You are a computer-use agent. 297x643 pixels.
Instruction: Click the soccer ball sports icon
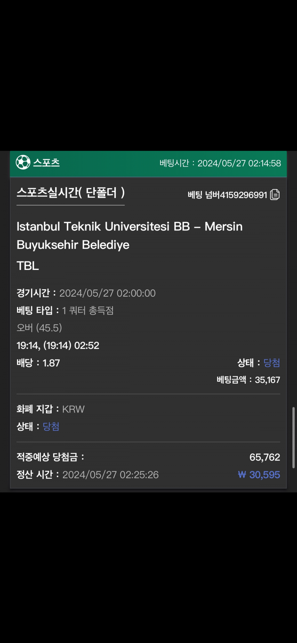pos(23,163)
